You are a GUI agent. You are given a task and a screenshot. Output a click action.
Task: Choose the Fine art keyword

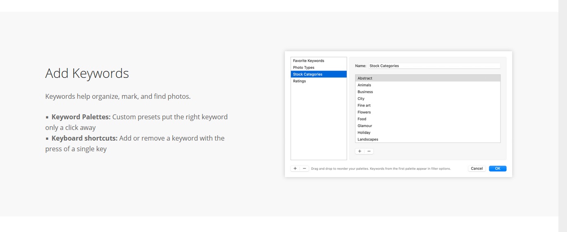click(x=364, y=105)
